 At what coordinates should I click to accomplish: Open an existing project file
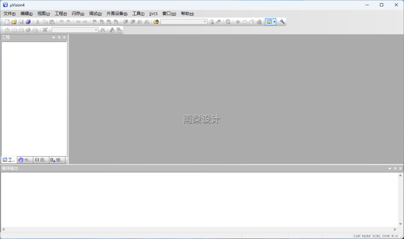[x=14, y=22]
